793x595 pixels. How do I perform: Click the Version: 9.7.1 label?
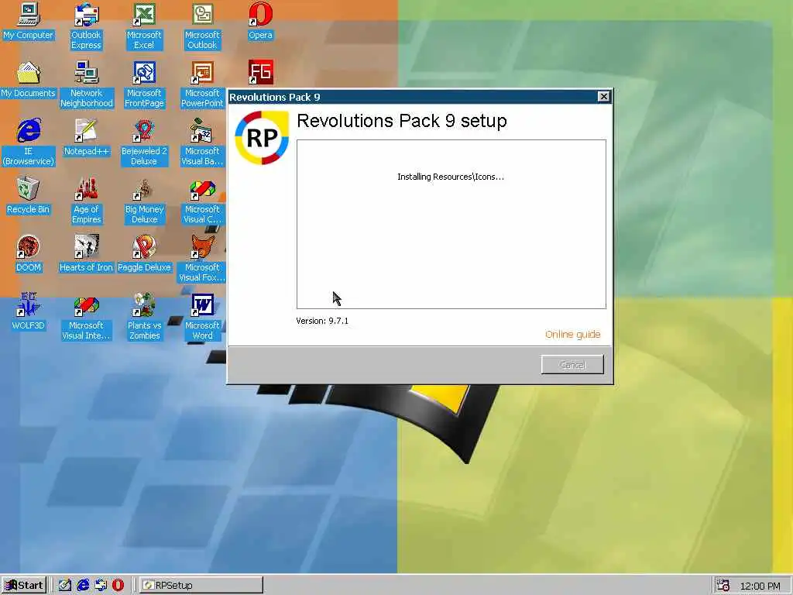(x=322, y=321)
